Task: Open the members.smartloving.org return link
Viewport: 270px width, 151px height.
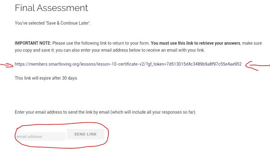Action: pos(128,64)
